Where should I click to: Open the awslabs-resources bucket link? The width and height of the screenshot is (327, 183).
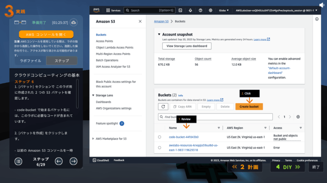(193, 148)
